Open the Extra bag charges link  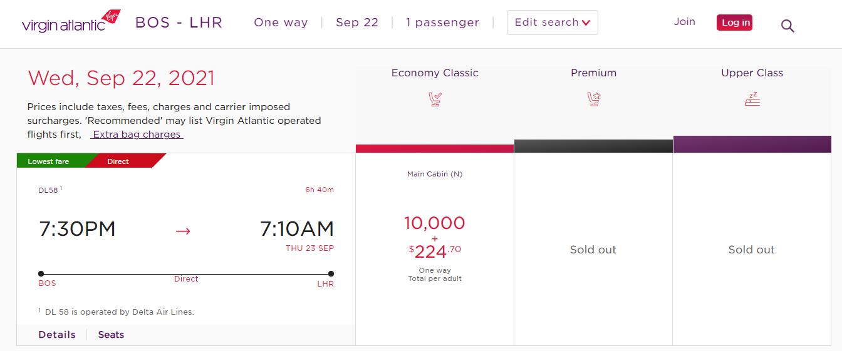(137, 135)
